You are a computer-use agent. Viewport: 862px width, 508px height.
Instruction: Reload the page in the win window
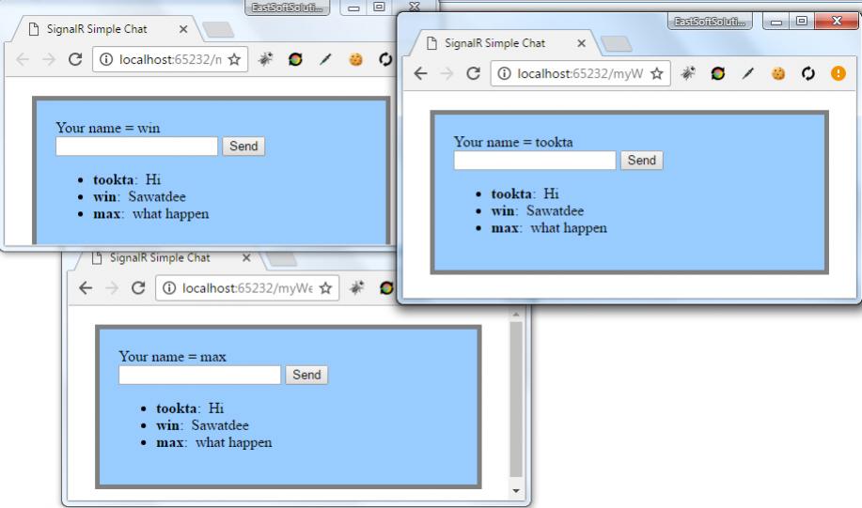click(75, 59)
